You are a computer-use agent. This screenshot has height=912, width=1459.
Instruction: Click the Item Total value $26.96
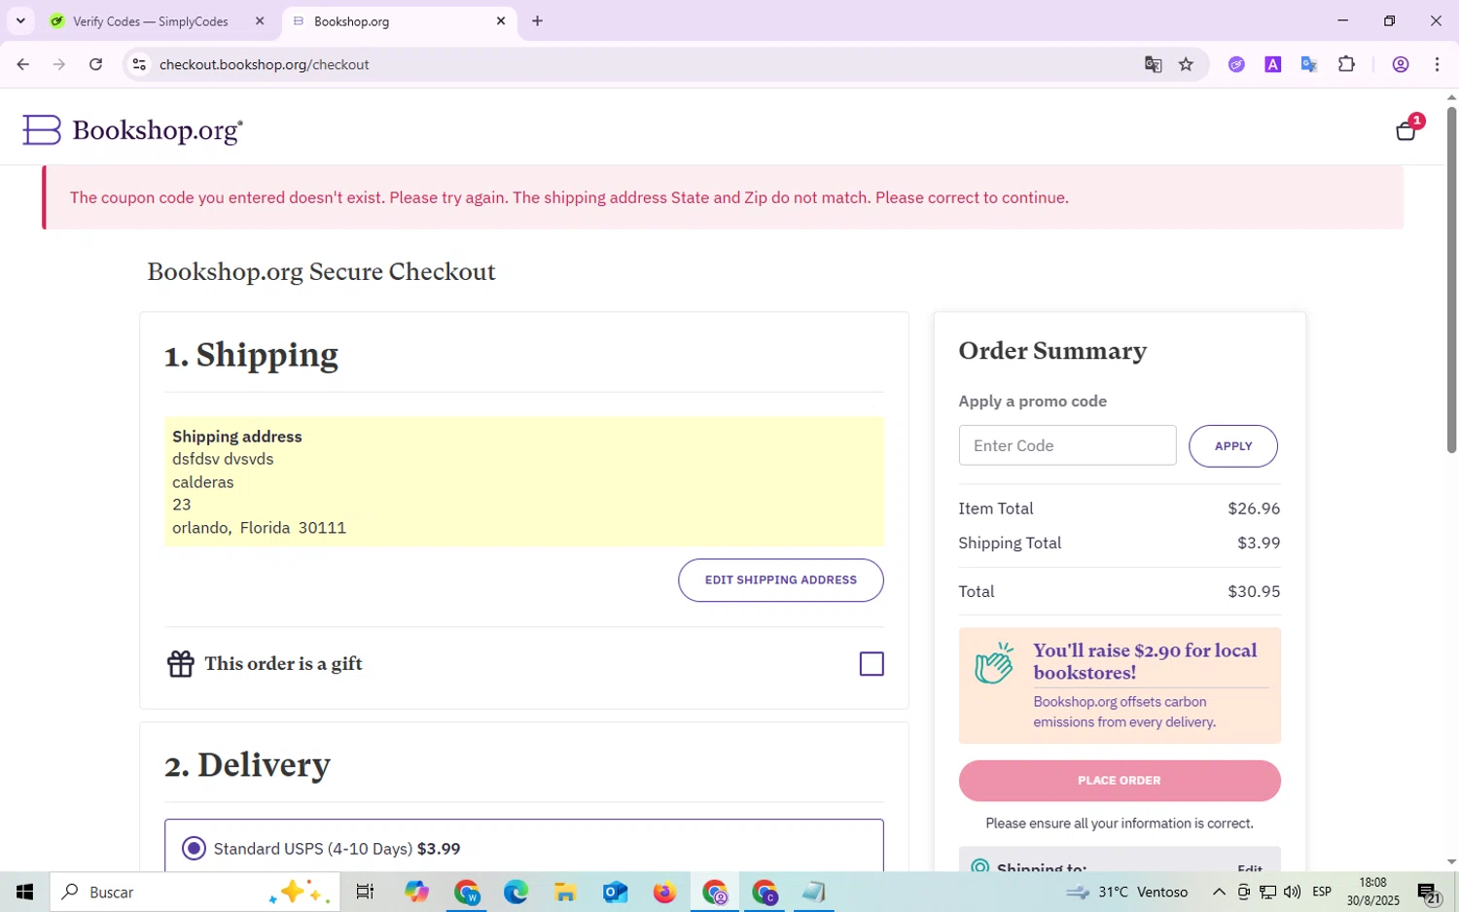(1254, 509)
